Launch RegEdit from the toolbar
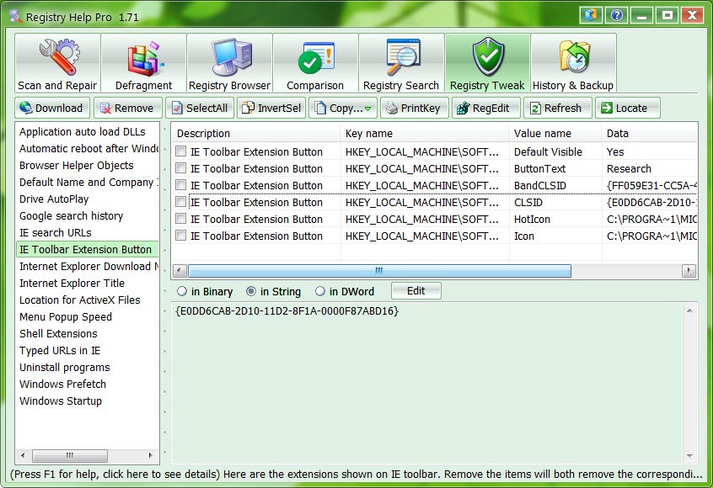This screenshot has height=488, width=713. pos(486,108)
